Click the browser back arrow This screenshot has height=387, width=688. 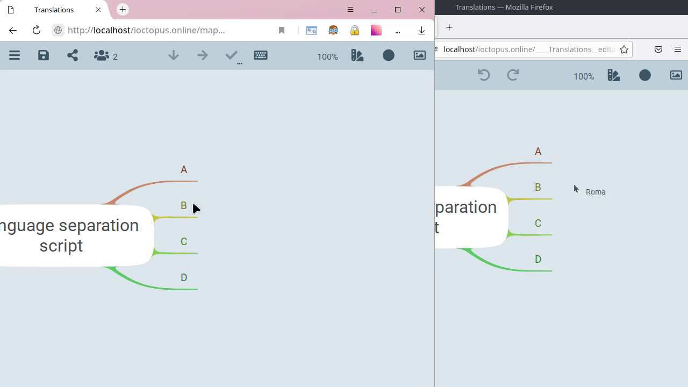point(13,30)
